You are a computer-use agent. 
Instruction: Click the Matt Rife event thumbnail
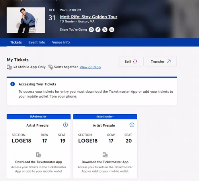click(x=26, y=20)
